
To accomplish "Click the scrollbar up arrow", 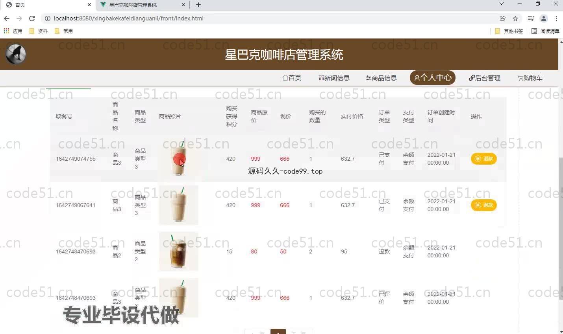I will point(561,41).
